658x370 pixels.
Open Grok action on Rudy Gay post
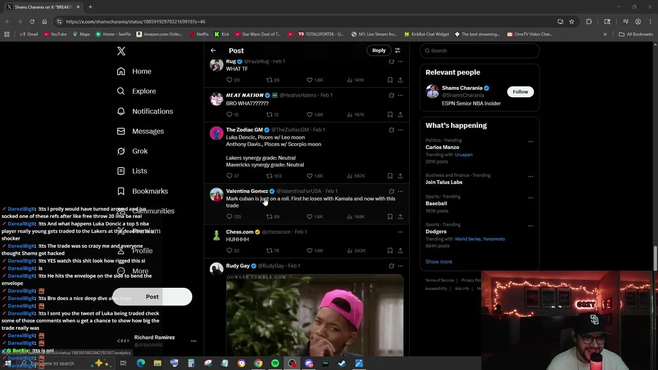click(x=391, y=266)
